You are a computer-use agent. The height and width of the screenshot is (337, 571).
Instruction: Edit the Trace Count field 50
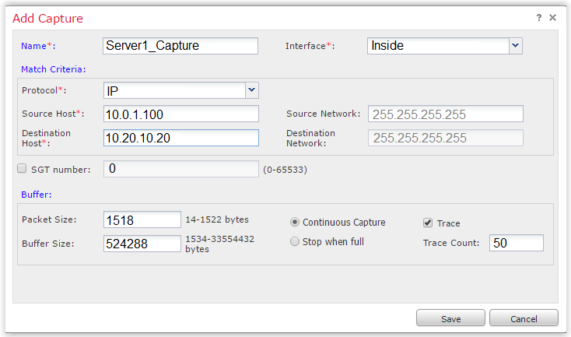point(516,243)
